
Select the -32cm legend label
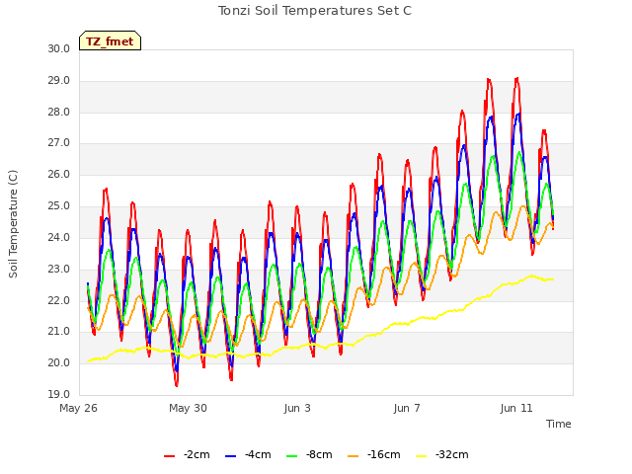[452, 454]
